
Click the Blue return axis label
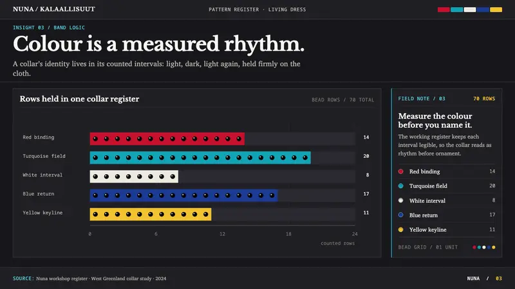[39, 194]
